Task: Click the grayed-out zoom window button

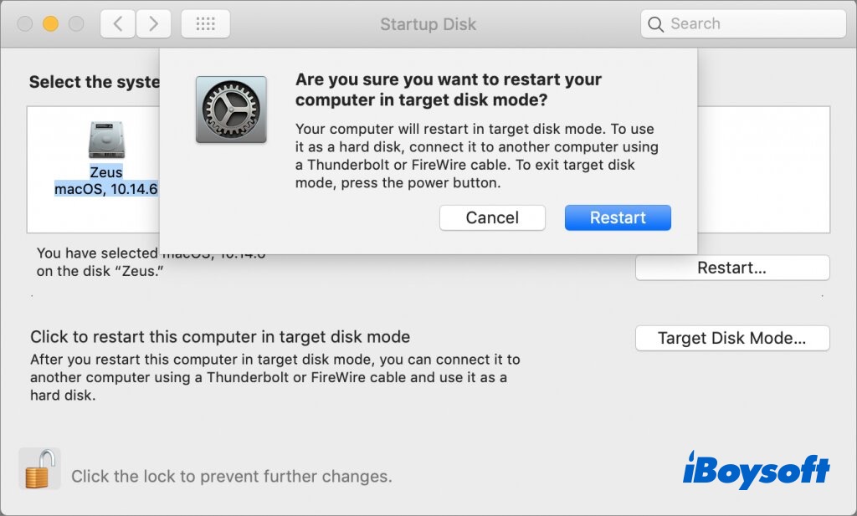Action: [75, 24]
